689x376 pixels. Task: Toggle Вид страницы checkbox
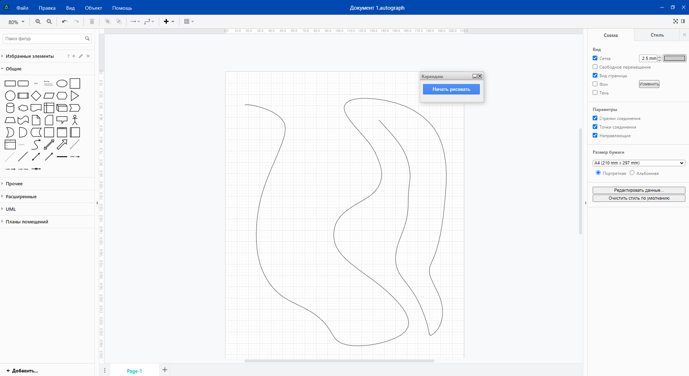pyautogui.click(x=595, y=75)
